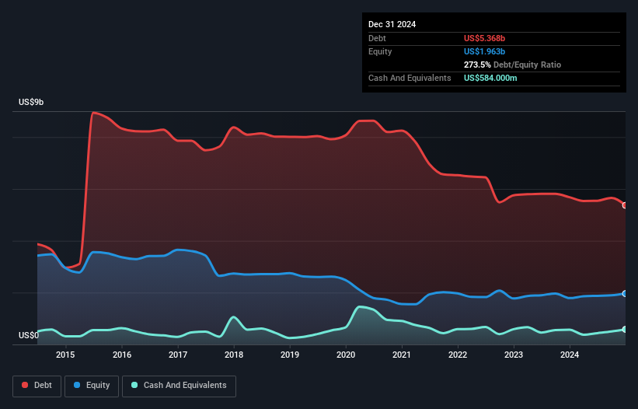Click the US$1.963b equity value
Image resolution: width=638 pixels, height=409 pixels.
click(484, 51)
